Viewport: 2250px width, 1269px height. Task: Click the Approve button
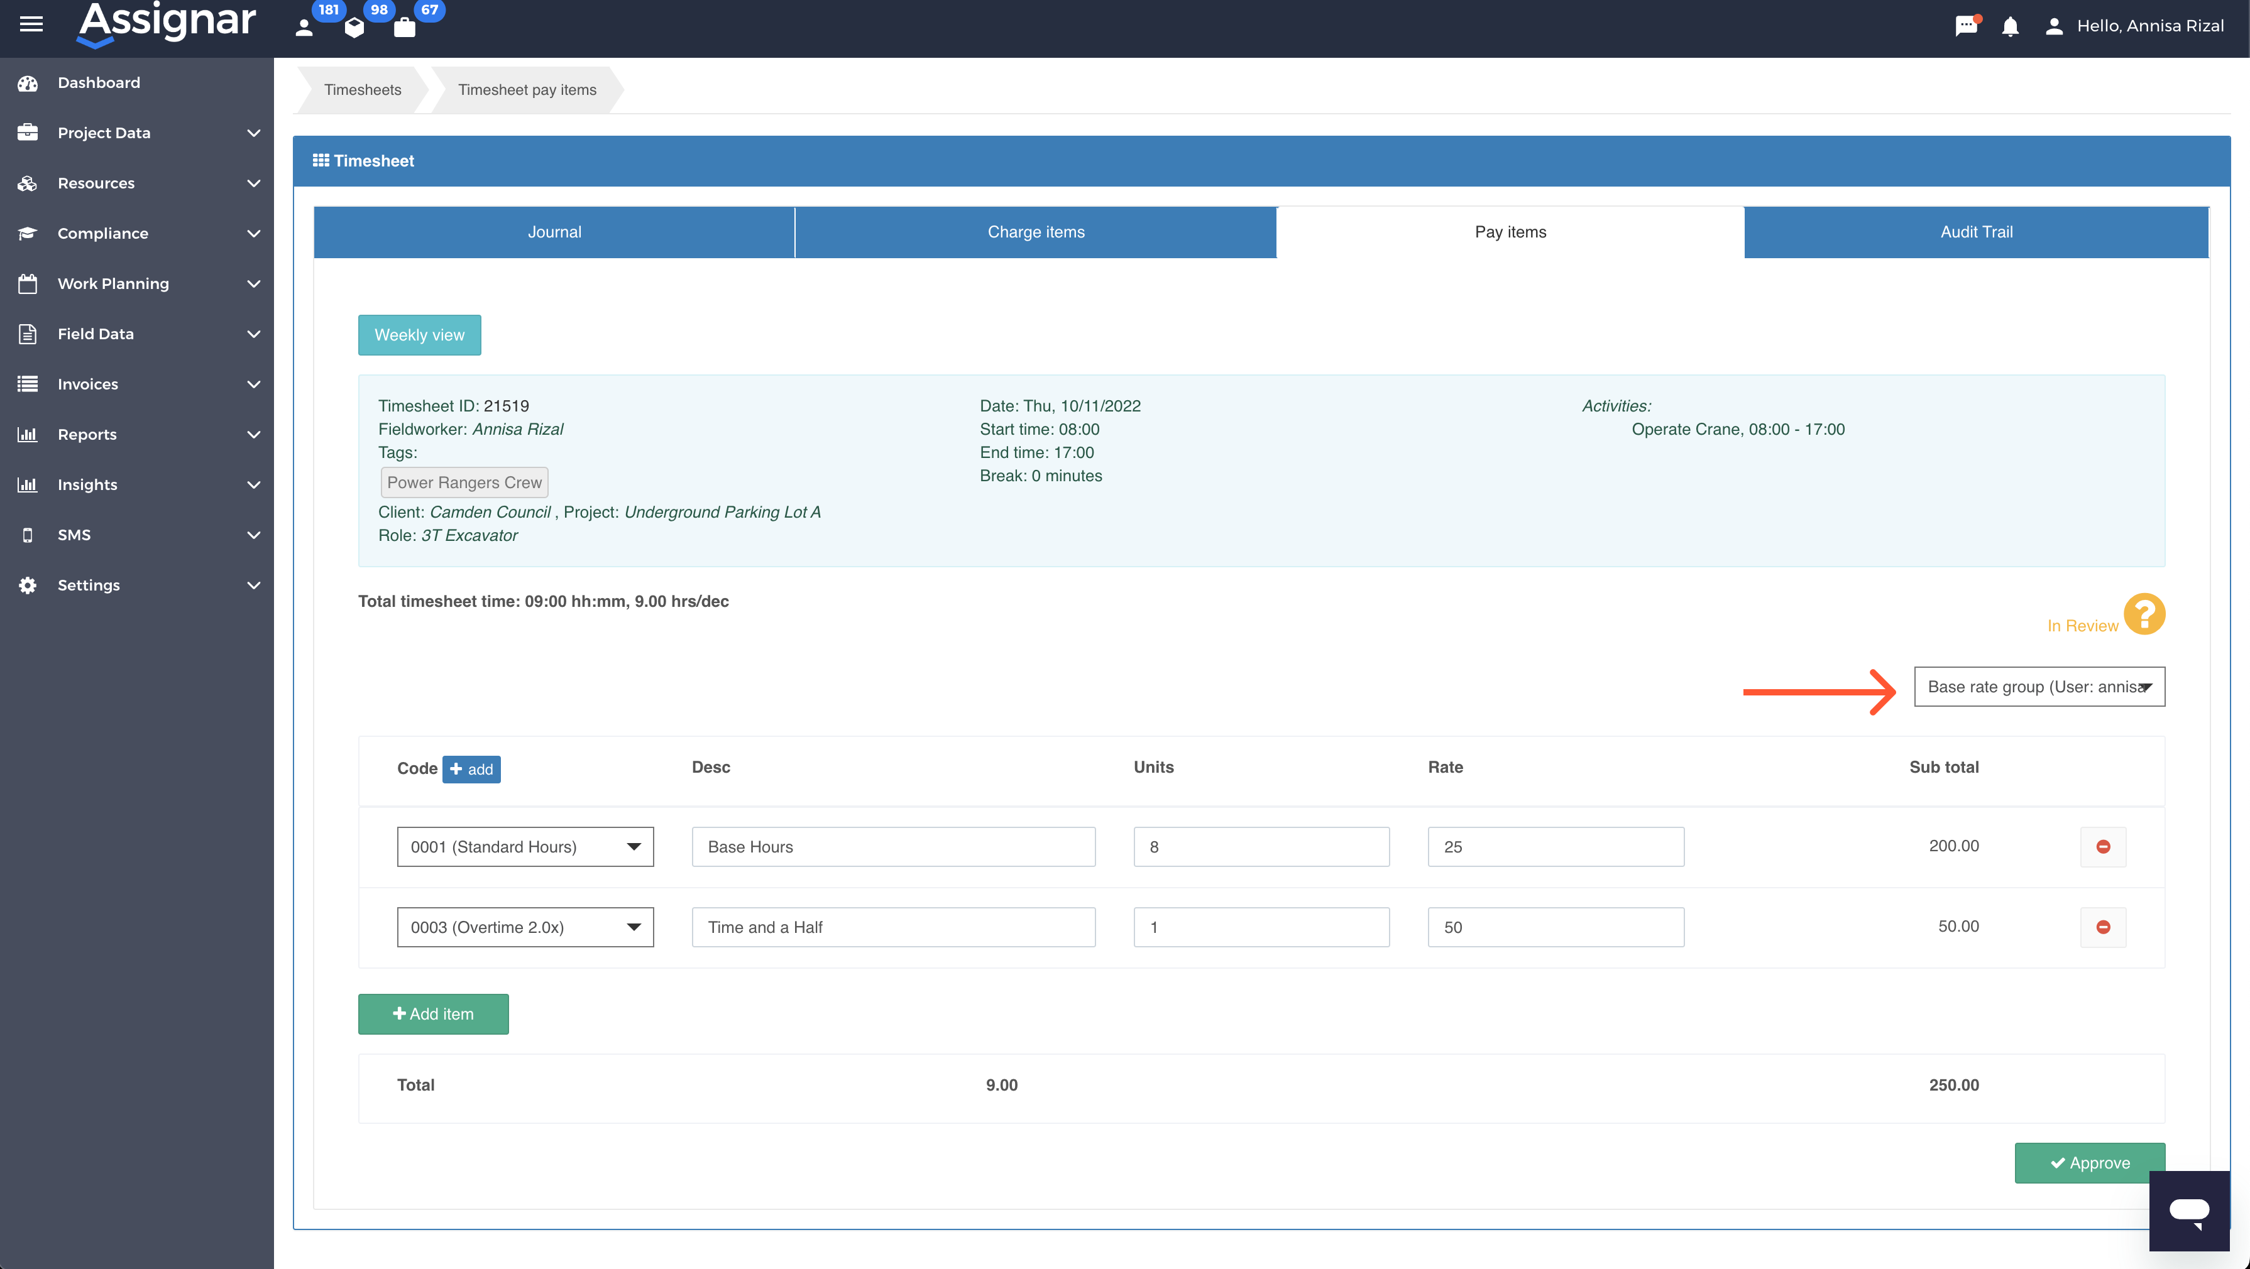(2089, 1162)
